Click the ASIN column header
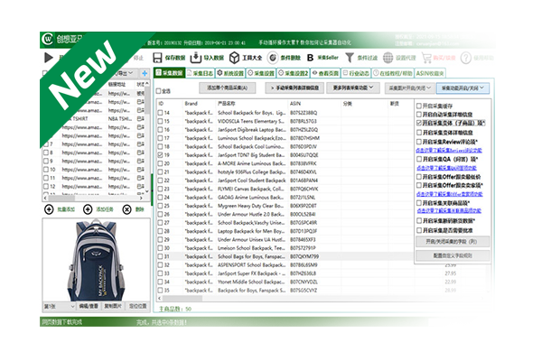Viewport: 542px width, 361px height. click(295, 103)
